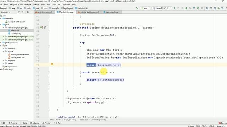Open the Code menu
The image size is (227, 127).
click(21, 4)
